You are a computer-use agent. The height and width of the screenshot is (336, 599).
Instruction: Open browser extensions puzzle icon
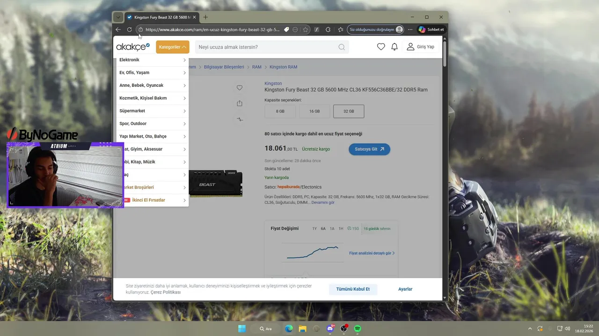click(x=328, y=29)
